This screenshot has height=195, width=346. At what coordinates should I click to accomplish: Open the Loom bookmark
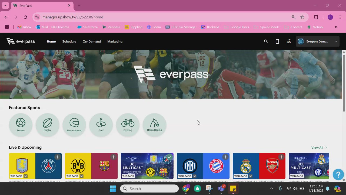(154, 27)
